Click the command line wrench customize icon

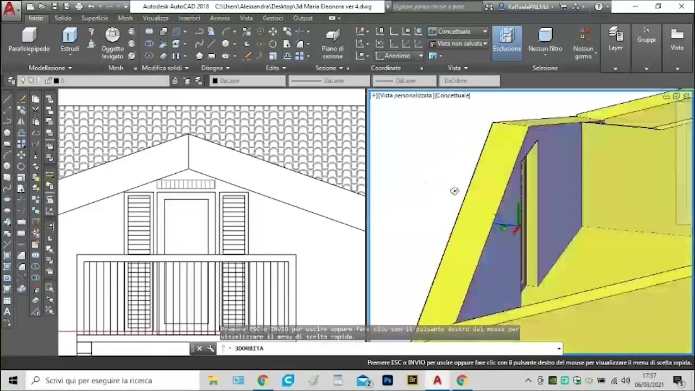211,348
